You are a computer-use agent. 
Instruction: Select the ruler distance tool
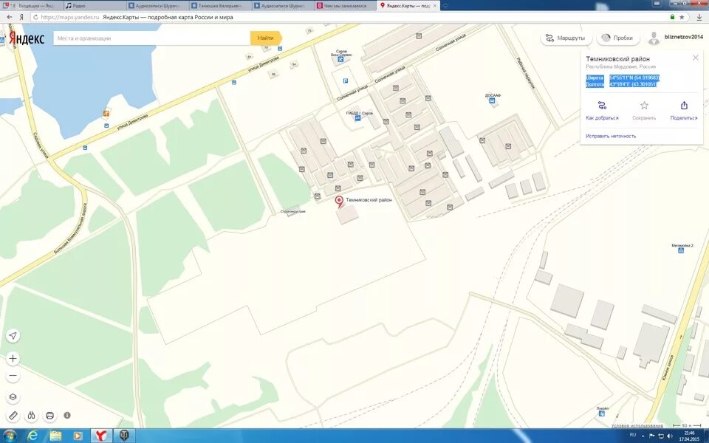[x=13, y=416]
